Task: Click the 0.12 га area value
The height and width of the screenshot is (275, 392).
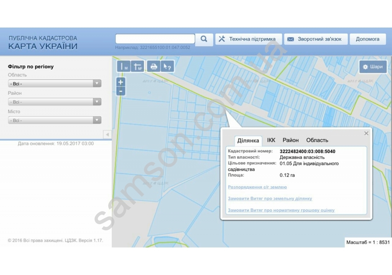Action: click(x=287, y=175)
